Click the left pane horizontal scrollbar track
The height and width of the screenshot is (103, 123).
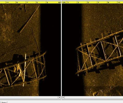(29, 97)
